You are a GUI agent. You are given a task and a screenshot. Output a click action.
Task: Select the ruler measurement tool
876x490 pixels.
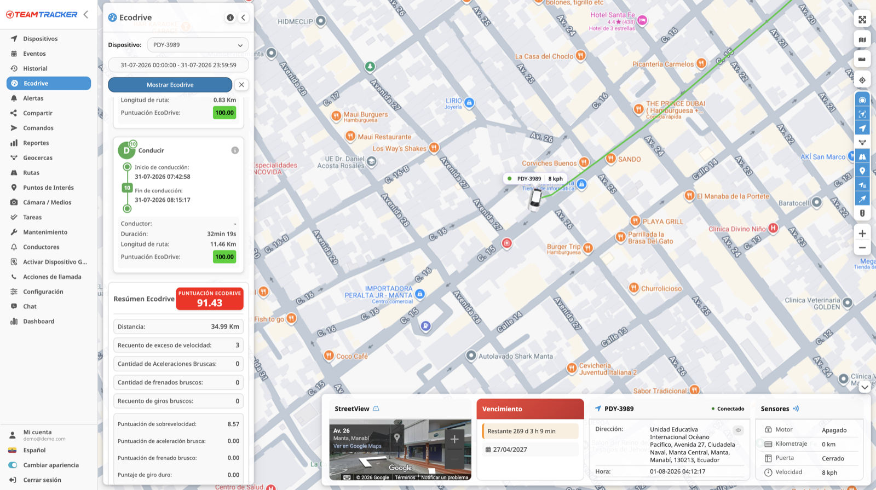click(862, 59)
